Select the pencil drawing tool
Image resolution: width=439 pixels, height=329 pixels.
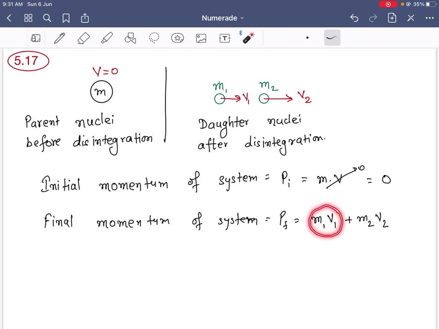(x=60, y=38)
